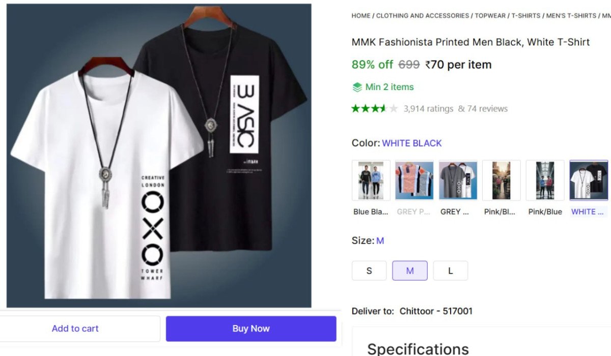Go to HOME breadcrumb

point(361,16)
